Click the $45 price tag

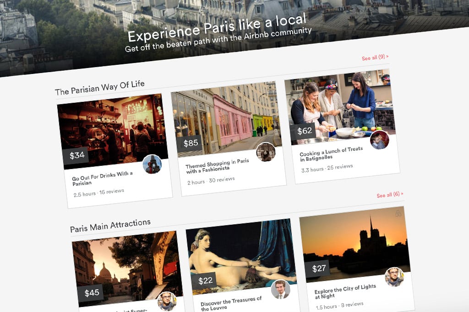91,293
